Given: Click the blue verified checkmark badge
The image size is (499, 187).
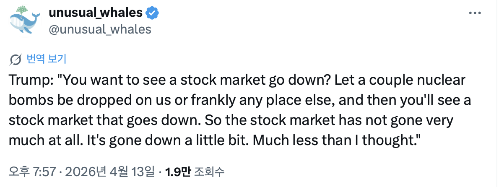Looking at the screenshot, I should pos(152,13).
